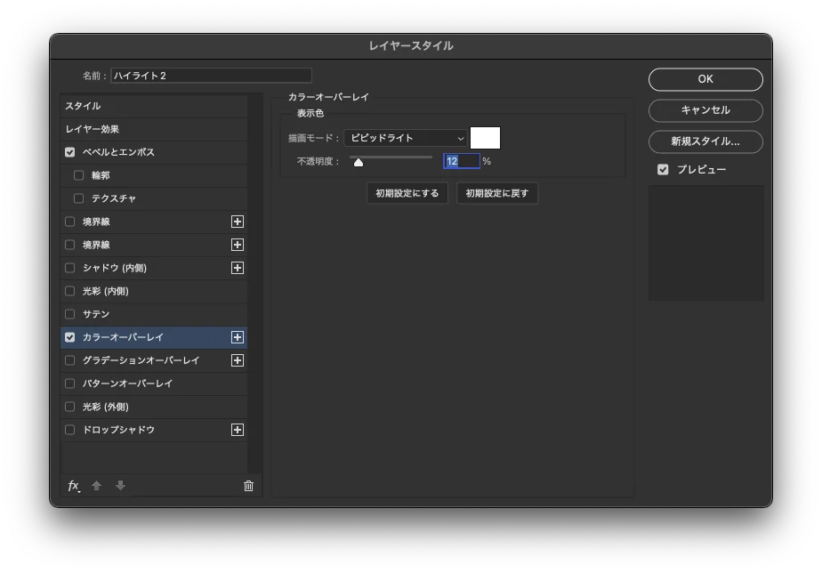
Task: Check the second 境界線 checkbox
Action: [69, 245]
